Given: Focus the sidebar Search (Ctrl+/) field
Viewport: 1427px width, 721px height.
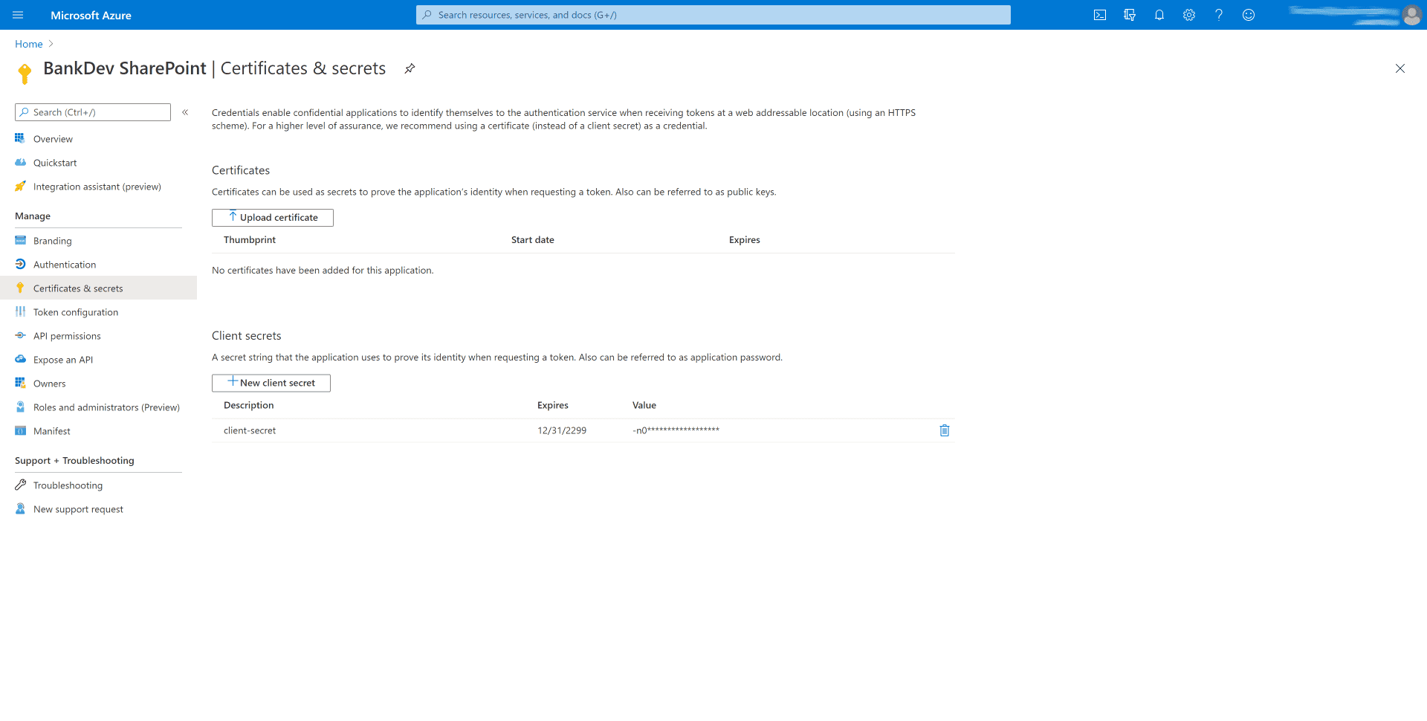Looking at the screenshot, I should pyautogui.click(x=93, y=112).
